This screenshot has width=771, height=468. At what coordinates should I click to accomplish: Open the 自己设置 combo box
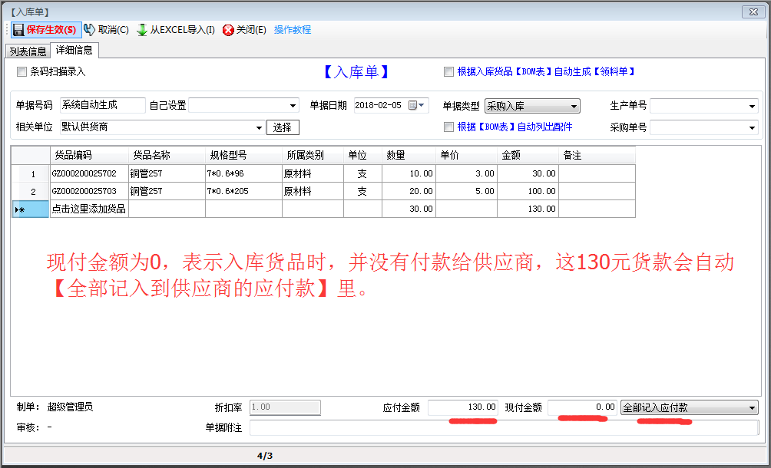pyautogui.click(x=293, y=106)
